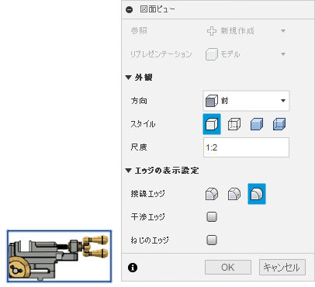This screenshot has height=287, width=315.
Task: Open the リプレゼンテーション dropdown arrow
Action: [283, 54]
